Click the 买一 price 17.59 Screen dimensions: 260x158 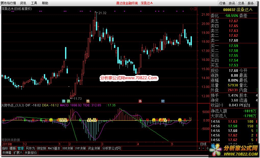click(233, 46)
